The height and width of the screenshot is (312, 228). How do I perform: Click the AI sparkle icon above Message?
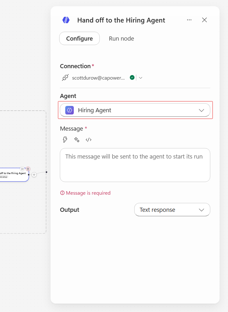tap(77, 140)
